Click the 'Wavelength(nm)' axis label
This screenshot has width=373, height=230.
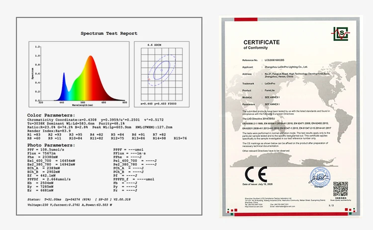tap(83, 105)
